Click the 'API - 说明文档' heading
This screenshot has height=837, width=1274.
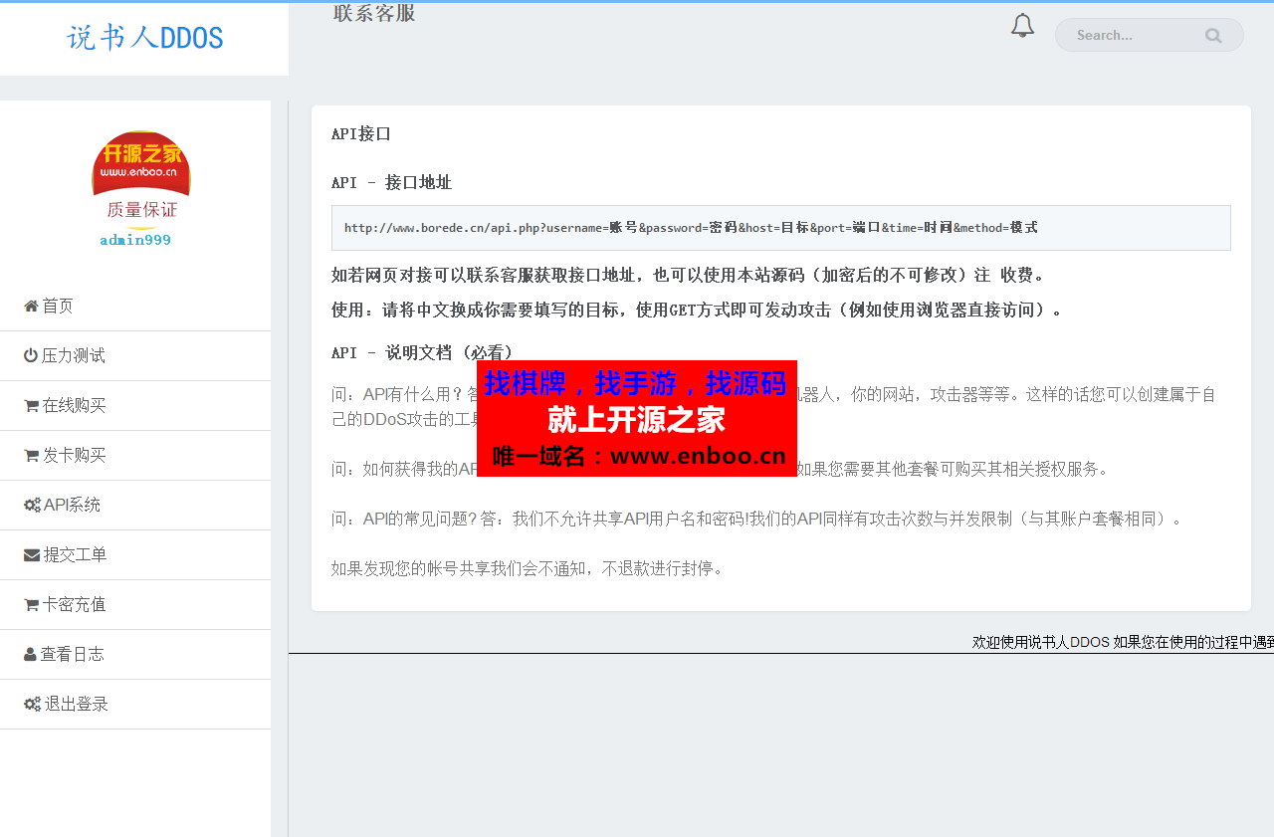coord(423,352)
